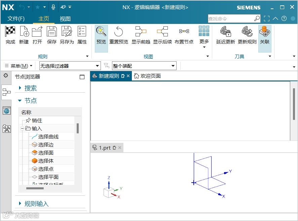Toggle the 关联 associative button

click(265, 39)
